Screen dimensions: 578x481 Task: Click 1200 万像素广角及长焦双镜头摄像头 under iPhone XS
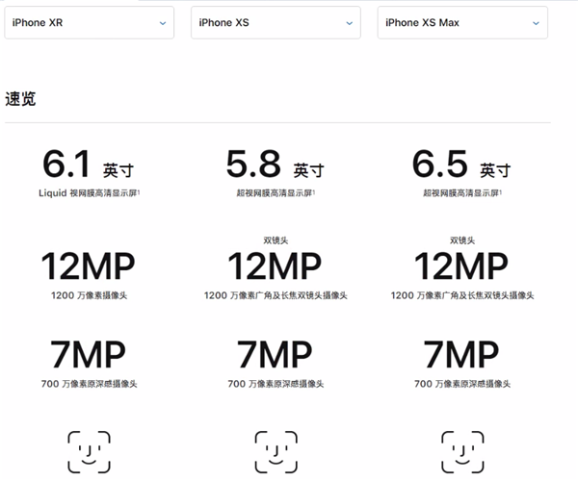(x=276, y=295)
